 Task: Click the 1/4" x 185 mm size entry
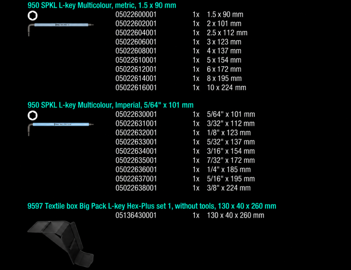(229, 169)
